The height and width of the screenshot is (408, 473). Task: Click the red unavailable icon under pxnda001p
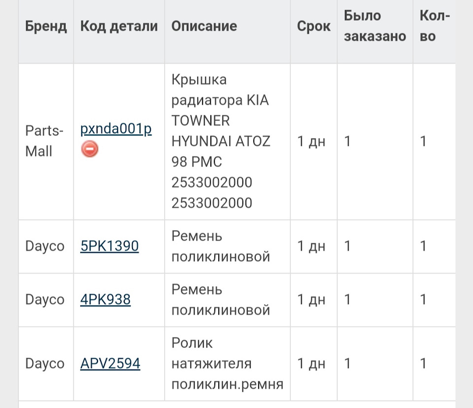tap(90, 149)
